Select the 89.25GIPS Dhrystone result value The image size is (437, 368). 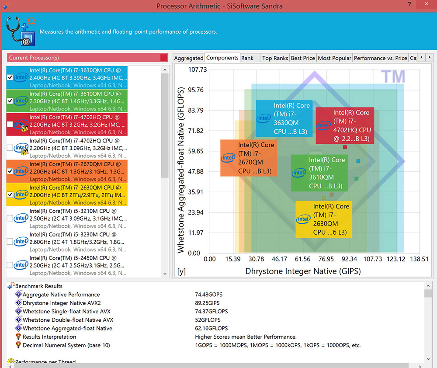pos(207,303)
